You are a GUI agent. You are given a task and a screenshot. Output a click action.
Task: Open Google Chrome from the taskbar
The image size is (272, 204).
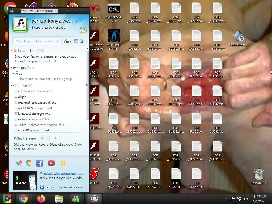pos(23,199)
